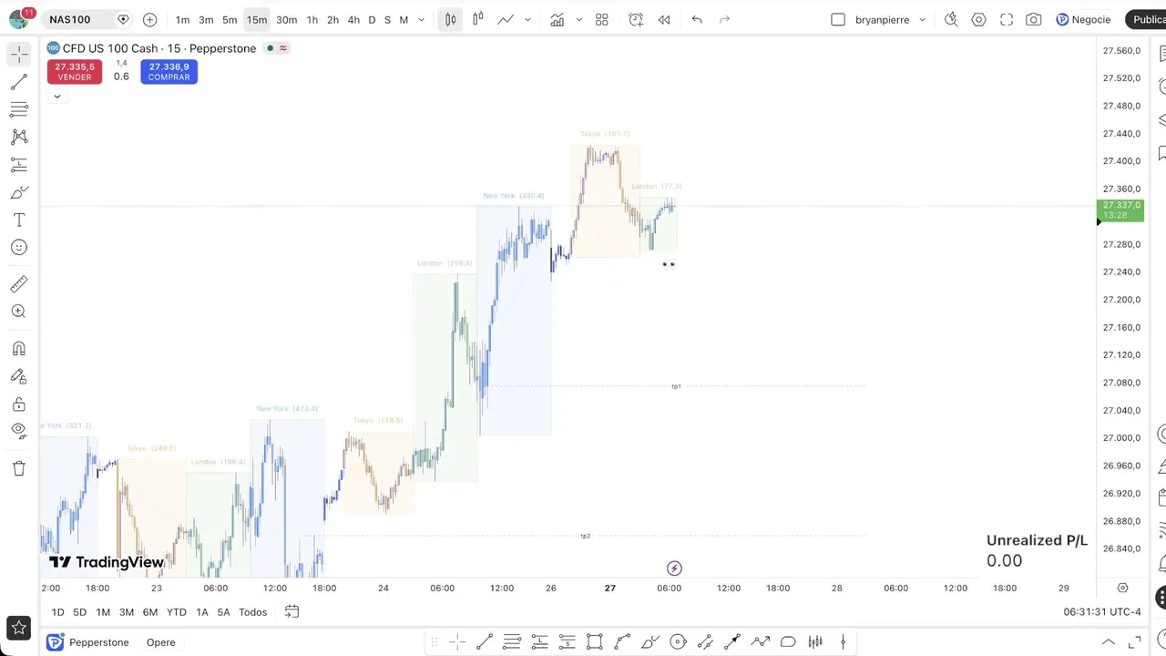
Task: Open the patterns drawing tools
Action: (x=19, y=138)
